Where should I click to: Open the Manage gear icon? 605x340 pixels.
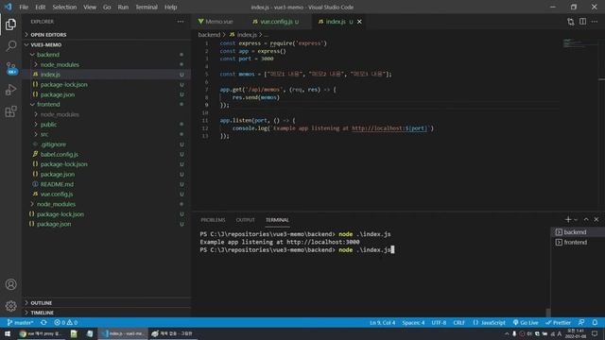coord(10,306)
